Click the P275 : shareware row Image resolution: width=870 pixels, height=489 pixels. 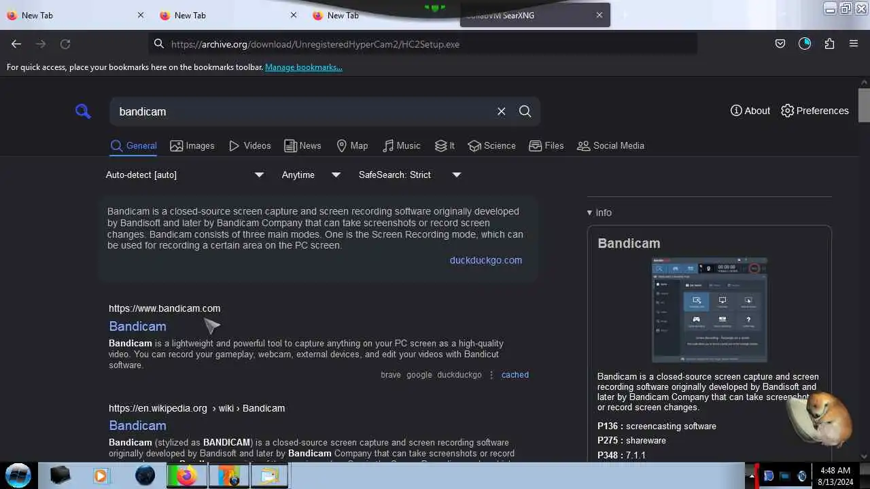pyautogui.click(x=631, y=440)
